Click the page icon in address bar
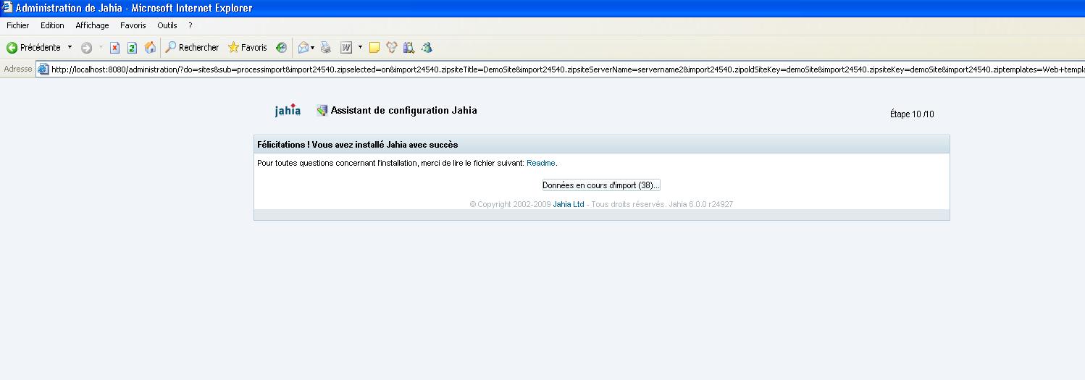1085x380 pixels. pos(43,69)
